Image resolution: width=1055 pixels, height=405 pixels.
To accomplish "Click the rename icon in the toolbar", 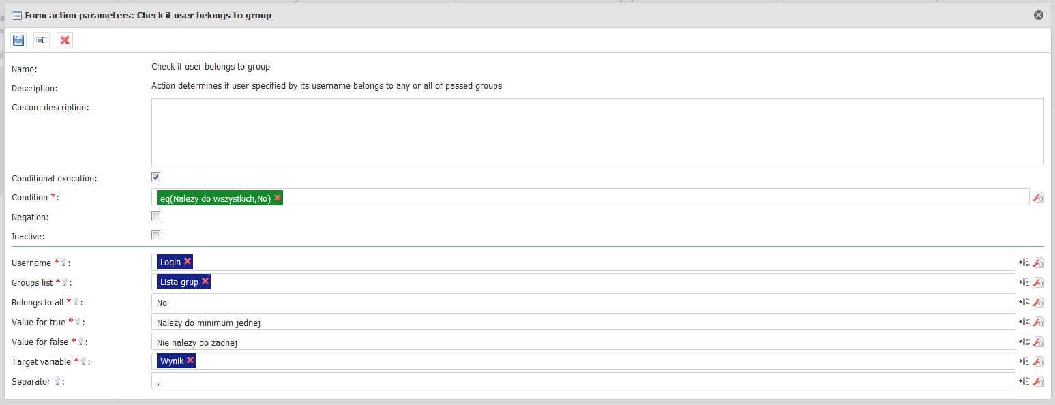I will 42,41.
